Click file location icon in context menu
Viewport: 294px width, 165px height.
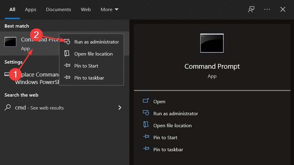[67, 54]
